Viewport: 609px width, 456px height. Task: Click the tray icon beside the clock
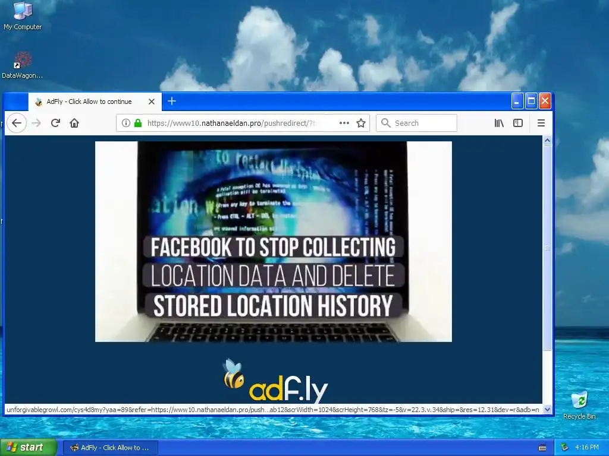(x=565, y=447)
